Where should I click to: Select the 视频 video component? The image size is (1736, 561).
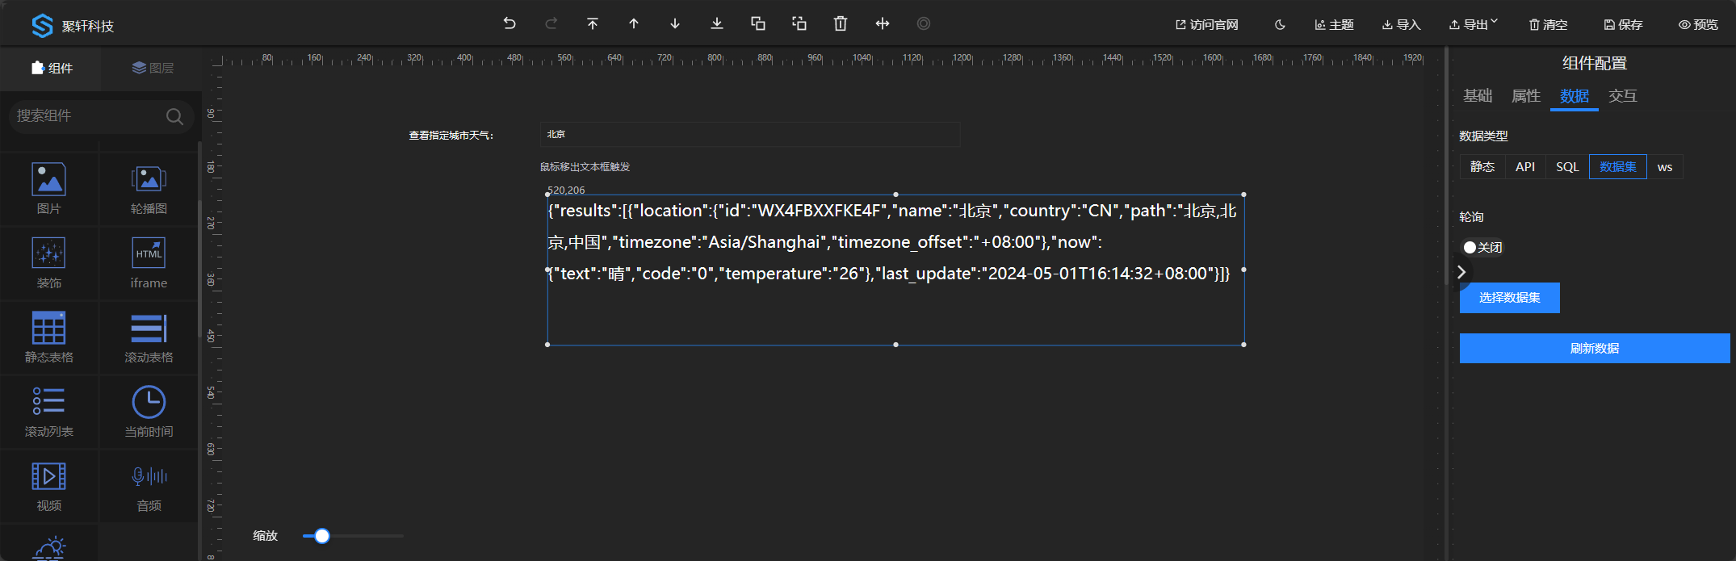click(49, 485)
